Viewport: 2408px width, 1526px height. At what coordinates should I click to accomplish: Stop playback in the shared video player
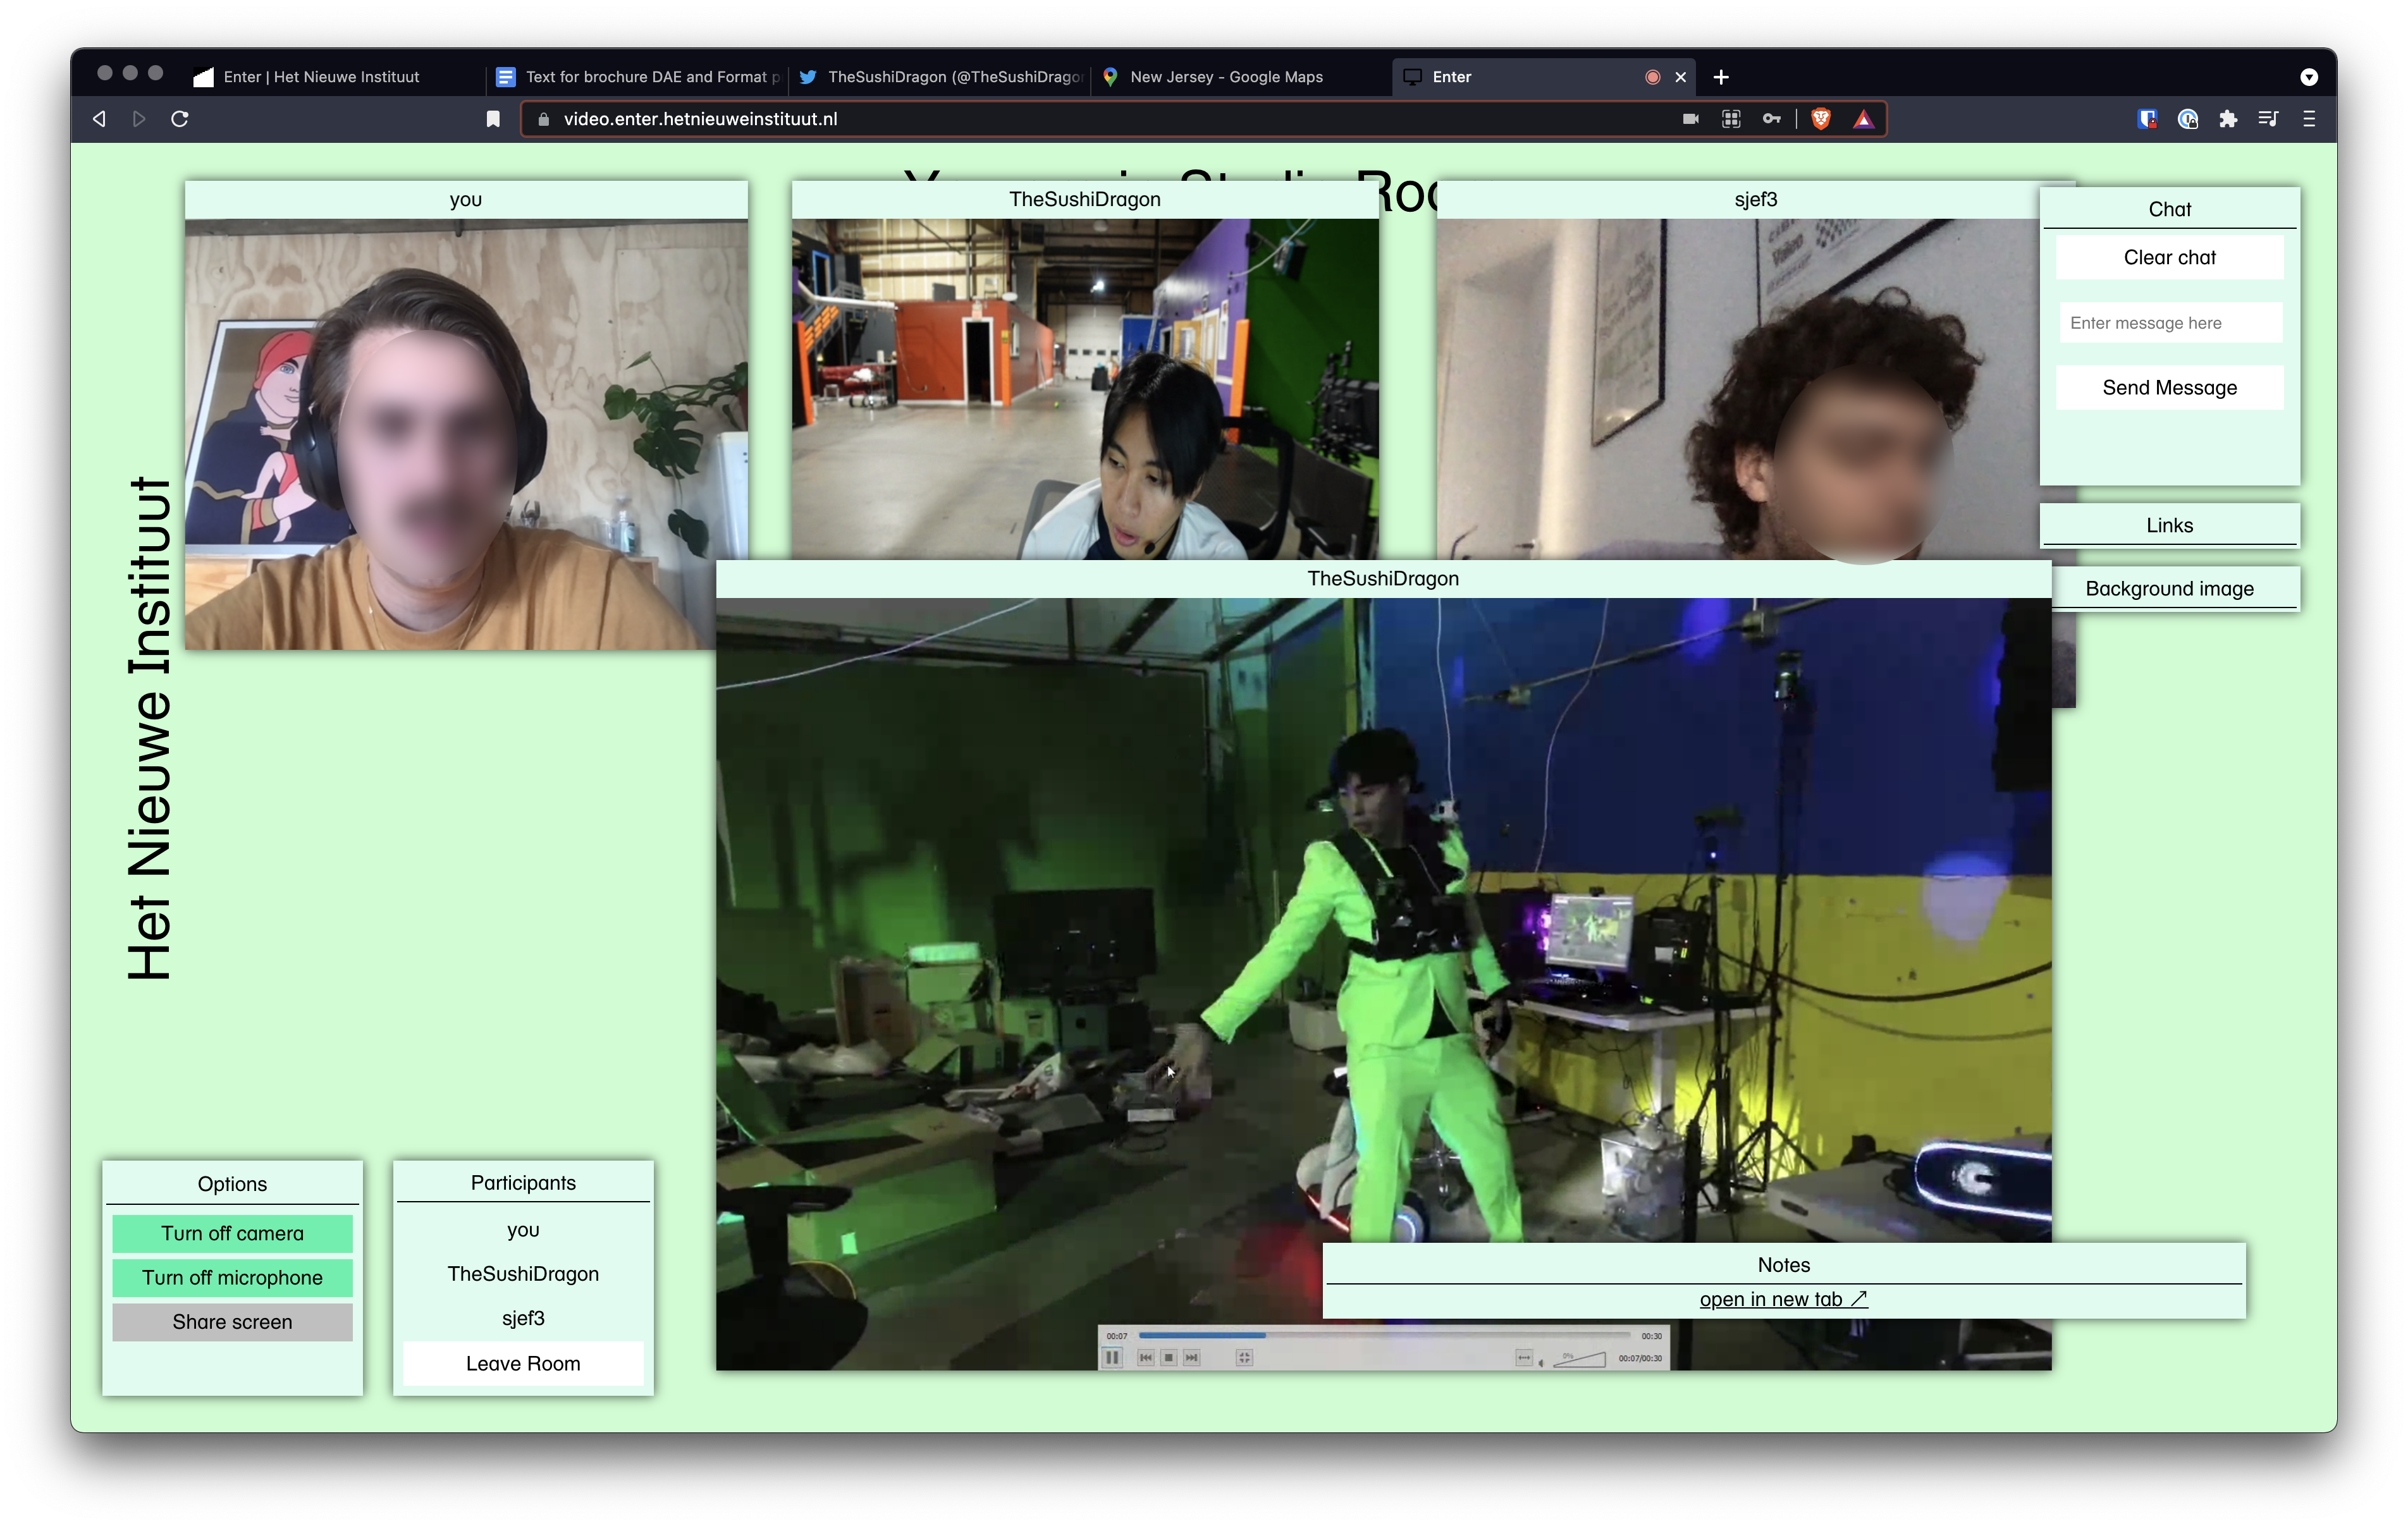click(x=1169, y=1357)
